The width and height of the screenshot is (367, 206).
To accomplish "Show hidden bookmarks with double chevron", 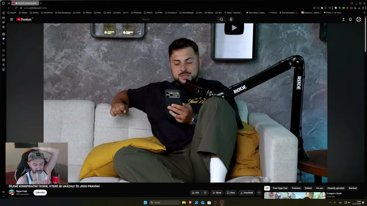I will 365,13.
